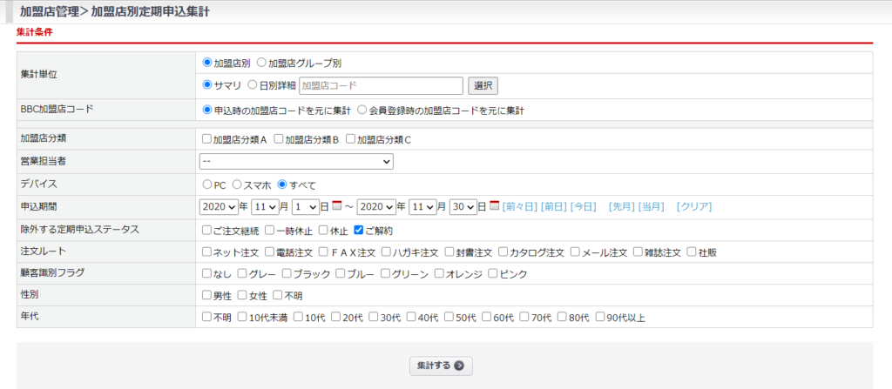Click the 先月 date shortcut link

(621, 207)
